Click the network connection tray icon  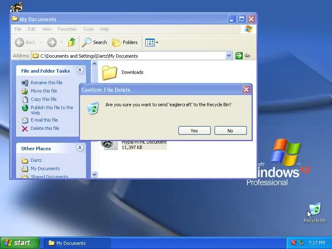click(301, 243)
